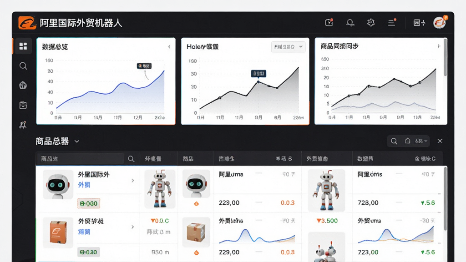Open the list menu icon with red dot
466x262 pixels.
(392, 23)
